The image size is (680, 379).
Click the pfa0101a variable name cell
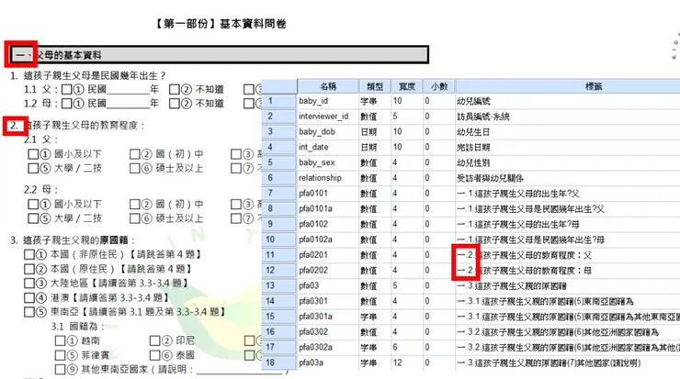tap(328, 209)
